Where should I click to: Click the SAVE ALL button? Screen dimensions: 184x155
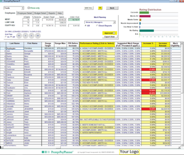(x=89, y=8)
